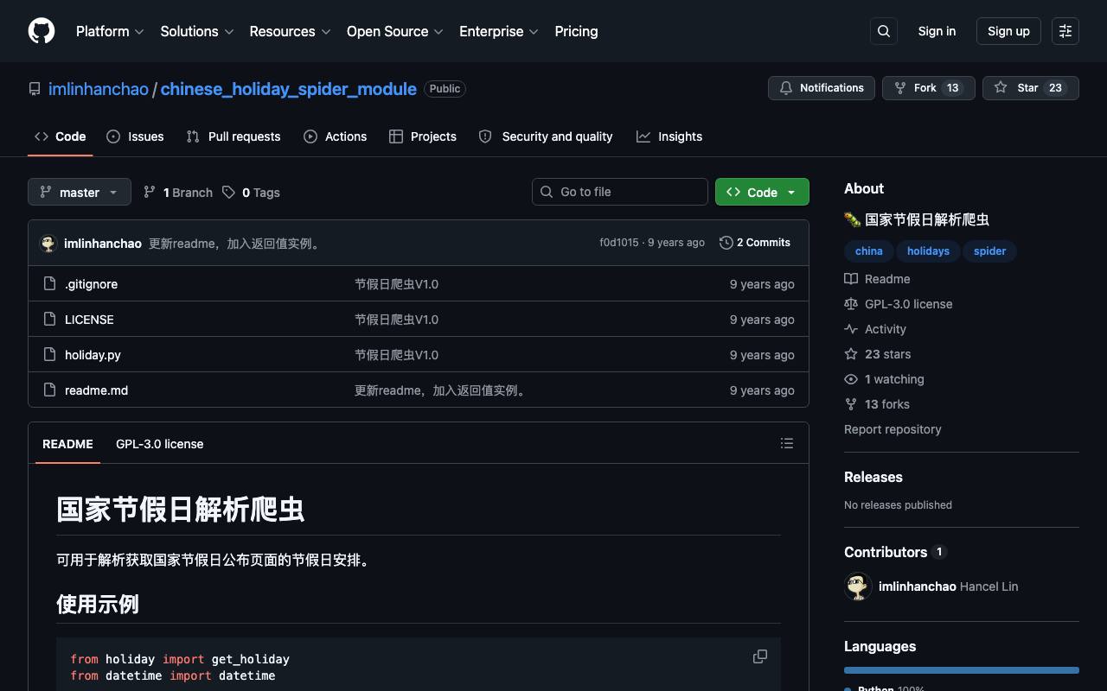Click the Notifications button
Image resolution: width=1107 pixels, height=691 pixels.
point(822,88)
